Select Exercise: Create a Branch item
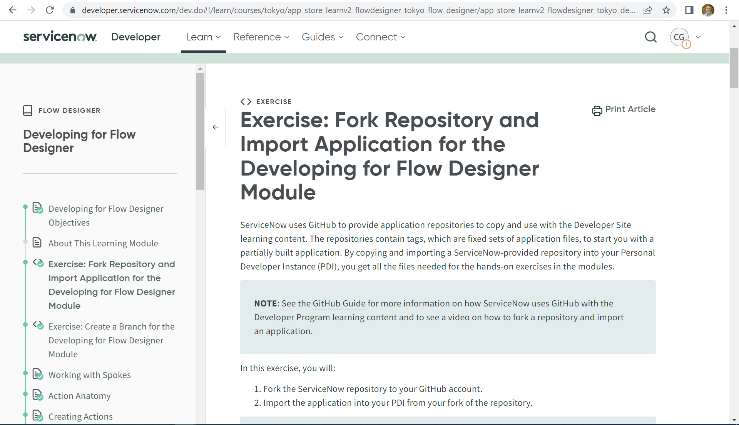This screenshot has width=739, height=425. click(111, 340)
